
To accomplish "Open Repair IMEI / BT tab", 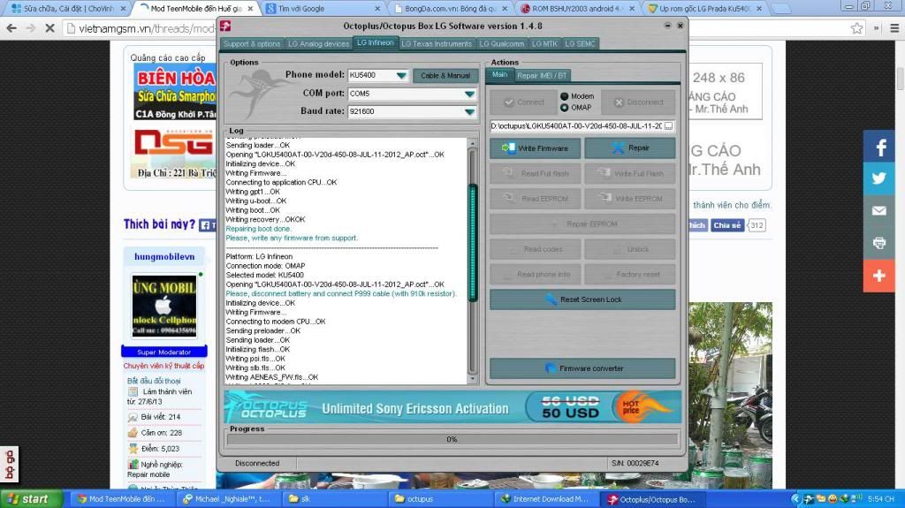I will (542, 76).
